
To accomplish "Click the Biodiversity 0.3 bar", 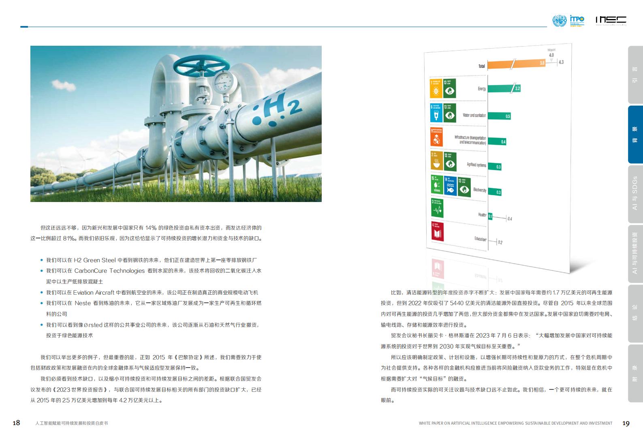I will point(495,191).
